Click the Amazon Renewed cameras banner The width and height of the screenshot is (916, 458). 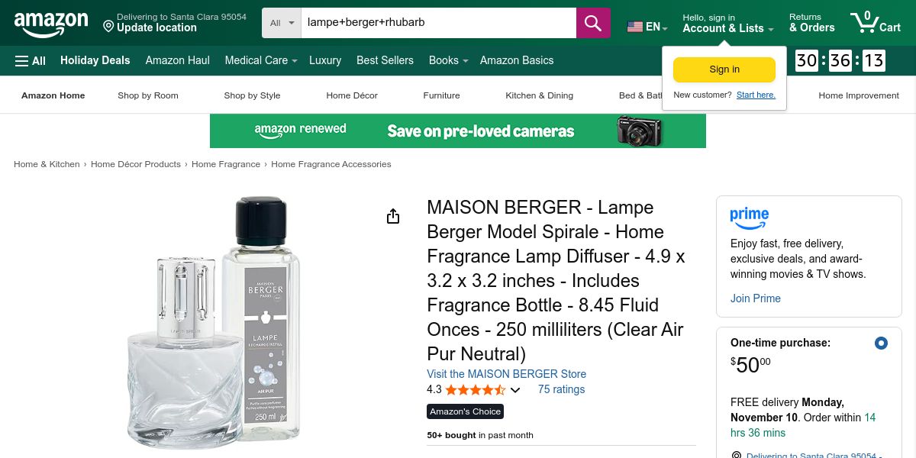pos(458,131)
